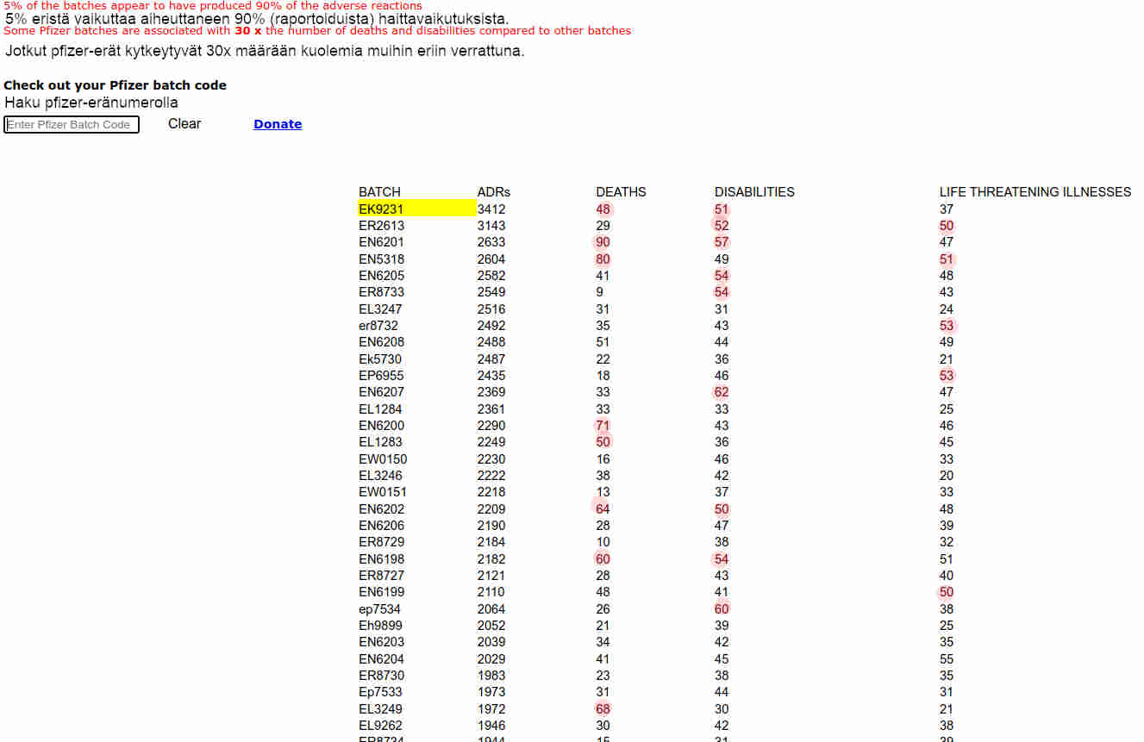The image size is (1144, 742).
Task: Click deaths value 90 in EN6201 row
Action: click(603, 242)
